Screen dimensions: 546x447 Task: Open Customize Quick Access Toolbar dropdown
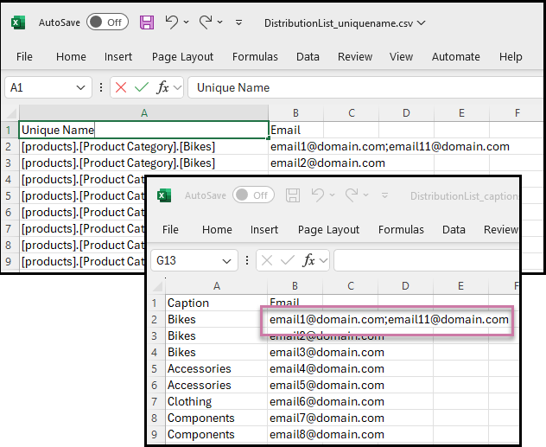pos(239,22)
